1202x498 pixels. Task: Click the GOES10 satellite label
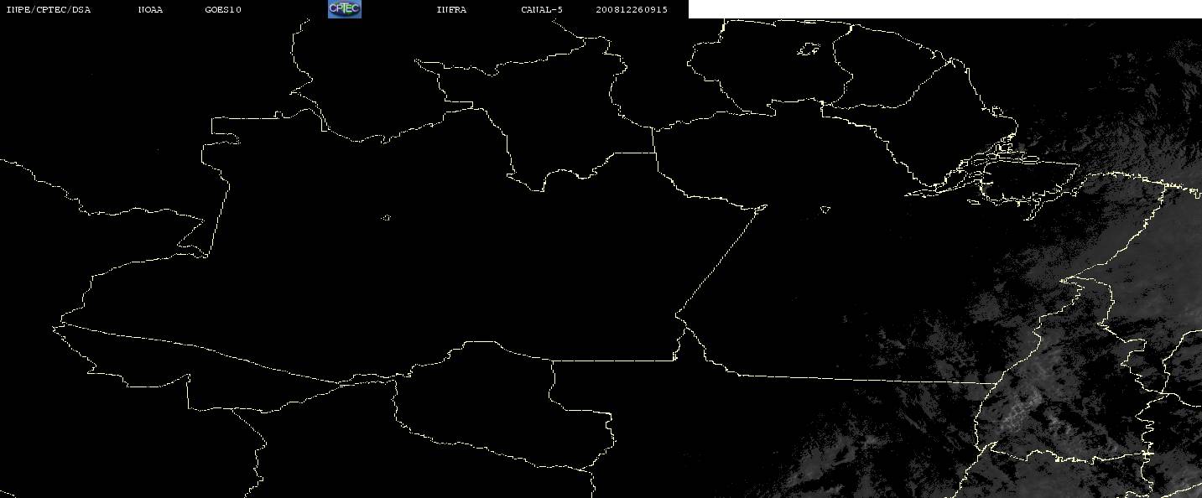(x=223, y=10)
